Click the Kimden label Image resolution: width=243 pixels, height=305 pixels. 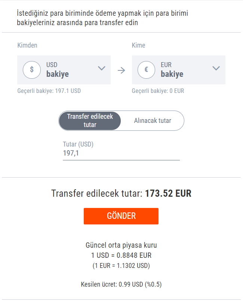point(27,45)
